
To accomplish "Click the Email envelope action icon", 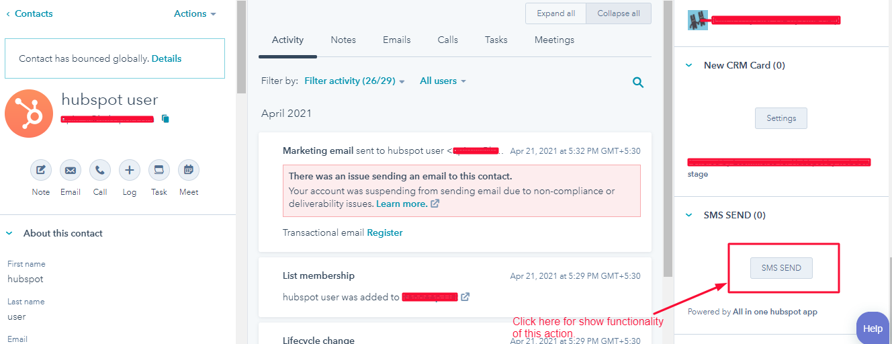I will tap(71, 170).
